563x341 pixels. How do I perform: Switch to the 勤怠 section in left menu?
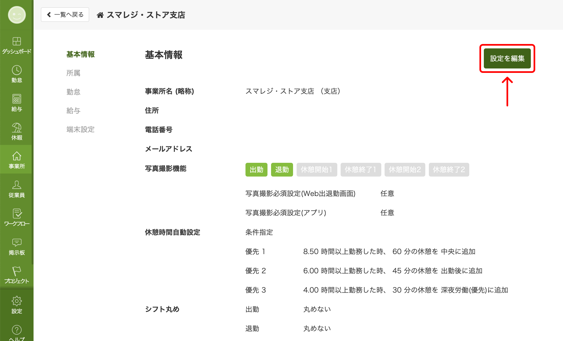tap(73, 92)
